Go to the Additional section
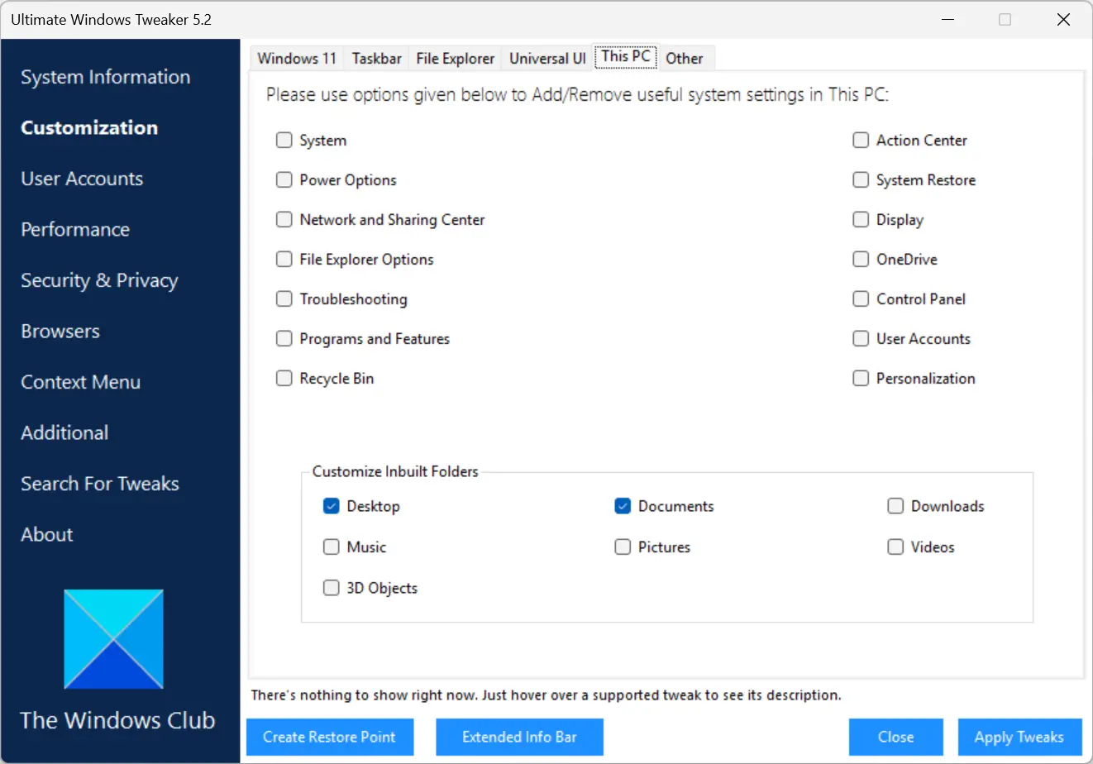 coord(64,432)
